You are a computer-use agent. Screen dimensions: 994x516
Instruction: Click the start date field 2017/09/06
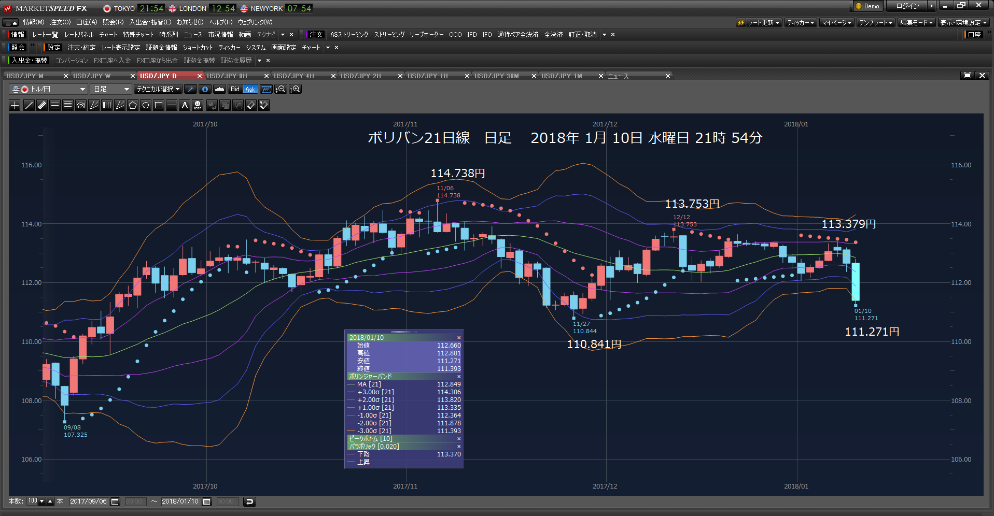point(88,501)
